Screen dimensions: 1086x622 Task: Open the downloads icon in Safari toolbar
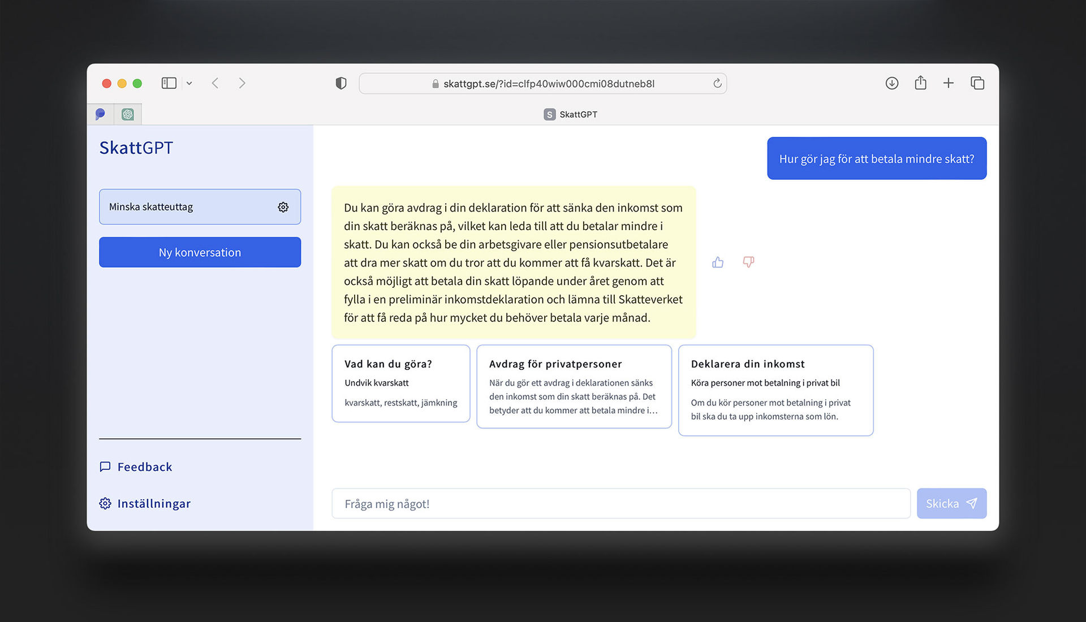click(892, 84)
